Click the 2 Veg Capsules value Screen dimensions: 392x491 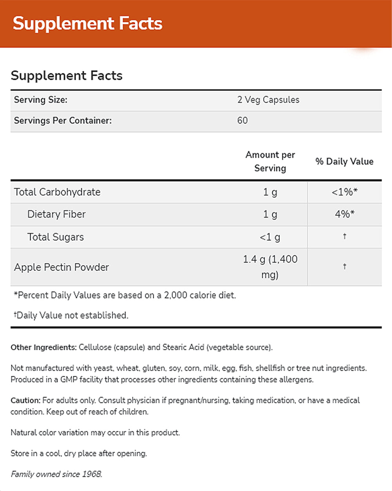point(268,100)
